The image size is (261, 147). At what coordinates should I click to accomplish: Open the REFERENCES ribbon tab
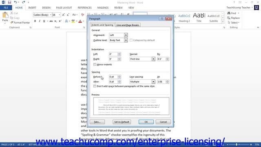point(84,8)
